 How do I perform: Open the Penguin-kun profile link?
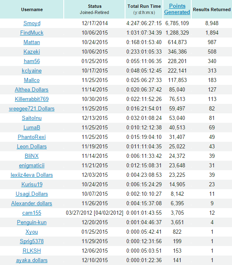click(x=32, y=222)
